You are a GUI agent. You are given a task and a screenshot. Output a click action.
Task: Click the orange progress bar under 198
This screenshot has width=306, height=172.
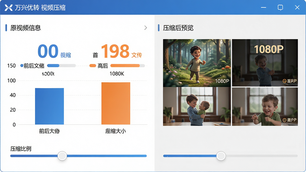tap(128, 66)
